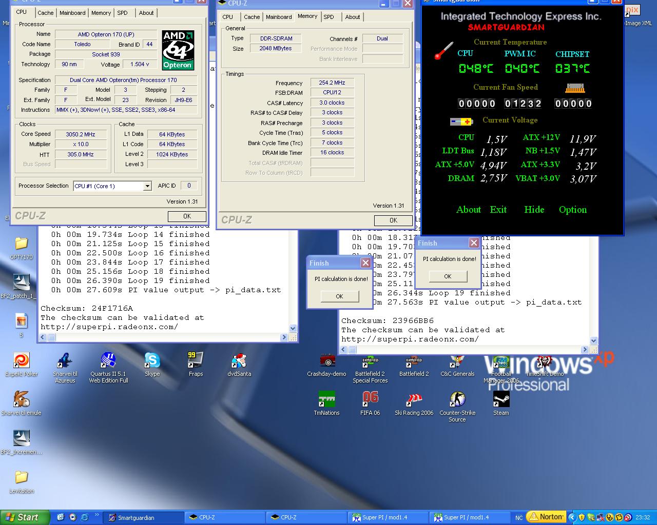Click the HTT value 305.0 MHz
Screen dimensions: 657x525
pos(80,154)
